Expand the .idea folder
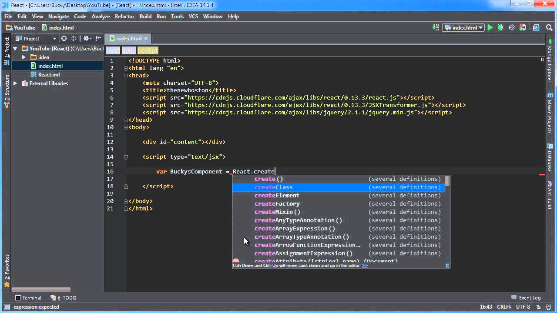 (24, 57)
